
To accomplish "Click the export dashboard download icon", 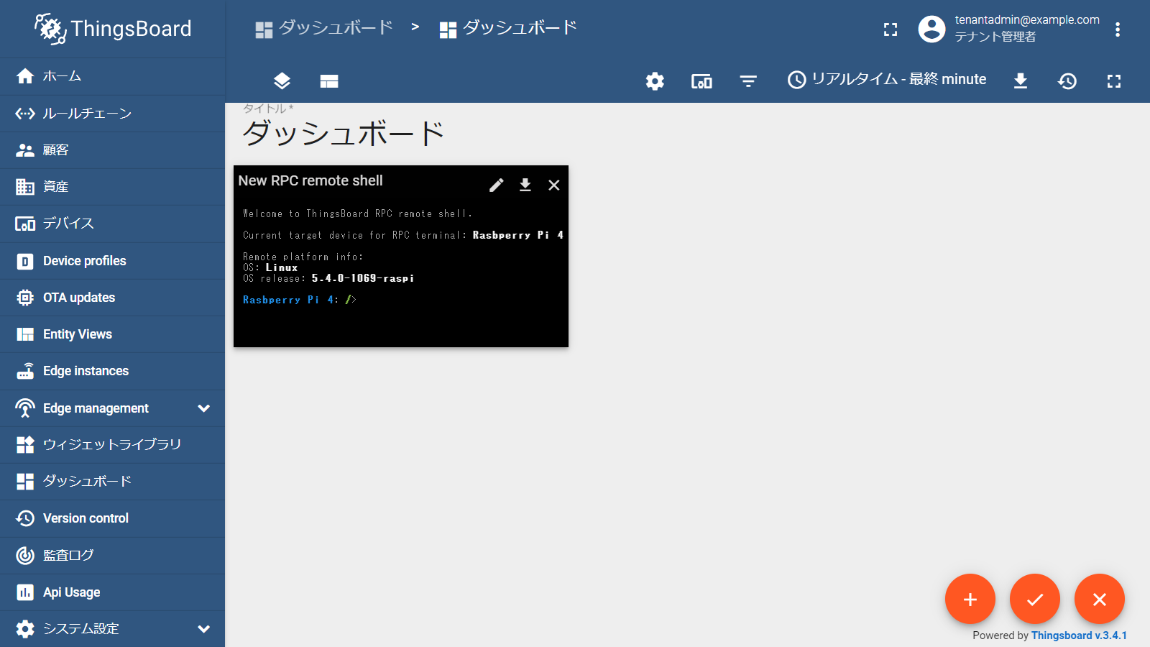I will (x=1020, y=81).
